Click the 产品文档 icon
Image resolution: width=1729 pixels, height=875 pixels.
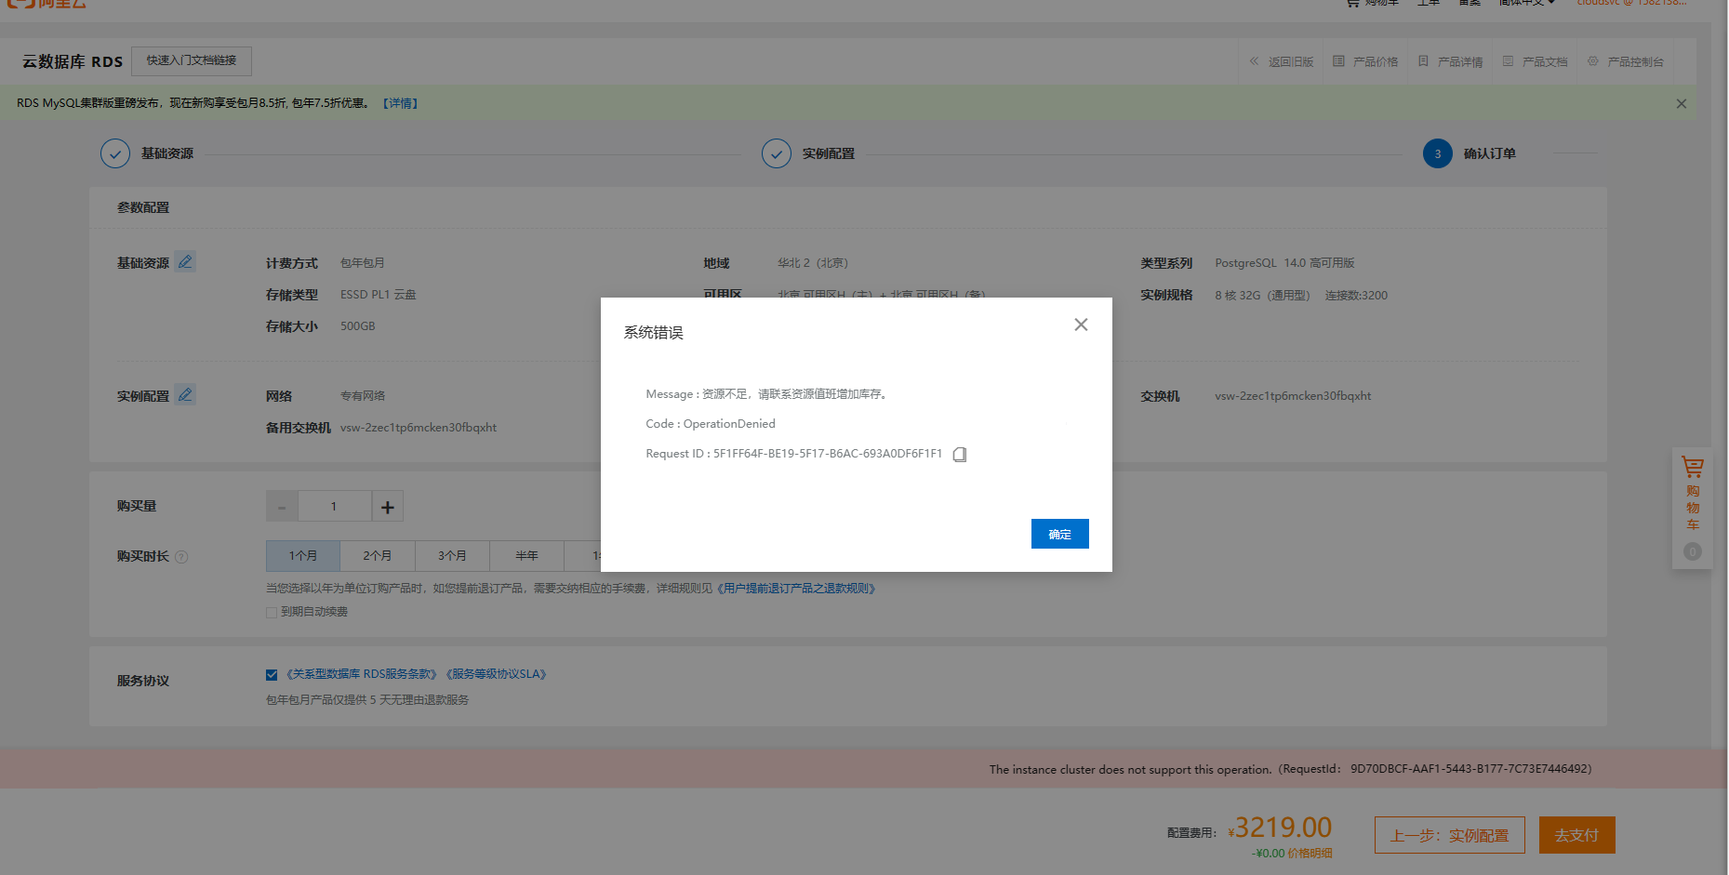[1508, 61]
